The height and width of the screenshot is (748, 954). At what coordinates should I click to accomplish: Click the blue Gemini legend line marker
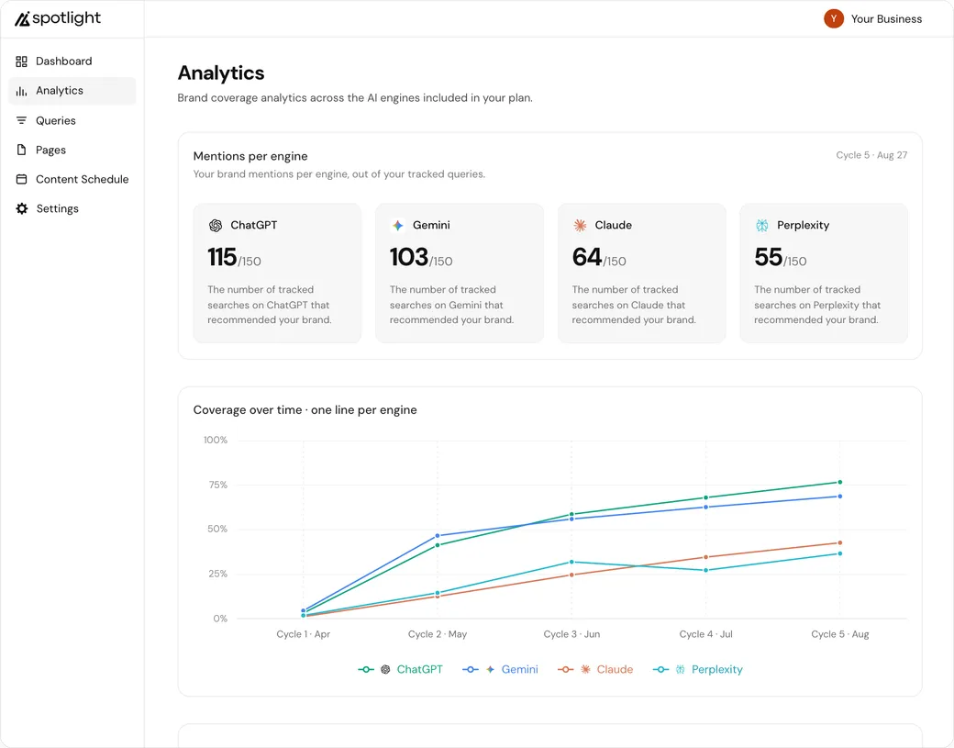point(471,669)
